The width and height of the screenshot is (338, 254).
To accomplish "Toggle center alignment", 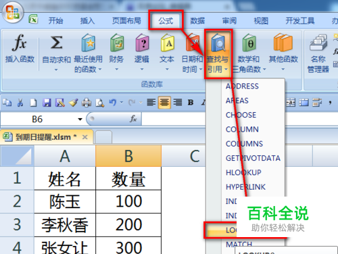I will (164, 103).
